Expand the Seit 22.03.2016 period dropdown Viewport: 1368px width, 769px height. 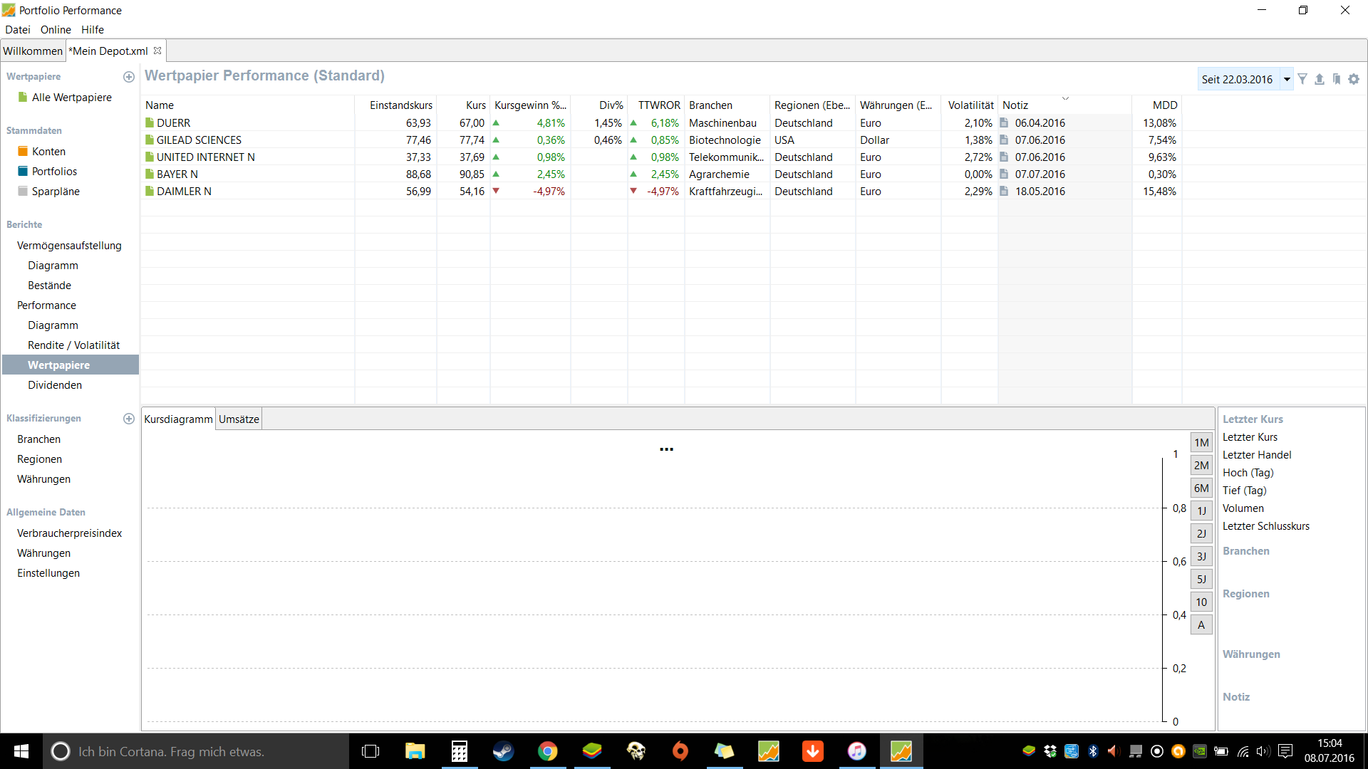pyautogui.click(x=1287, y=79)
